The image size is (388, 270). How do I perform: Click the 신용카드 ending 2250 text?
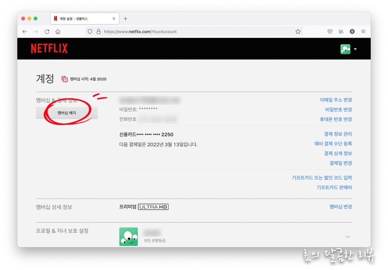click(146, 134)
